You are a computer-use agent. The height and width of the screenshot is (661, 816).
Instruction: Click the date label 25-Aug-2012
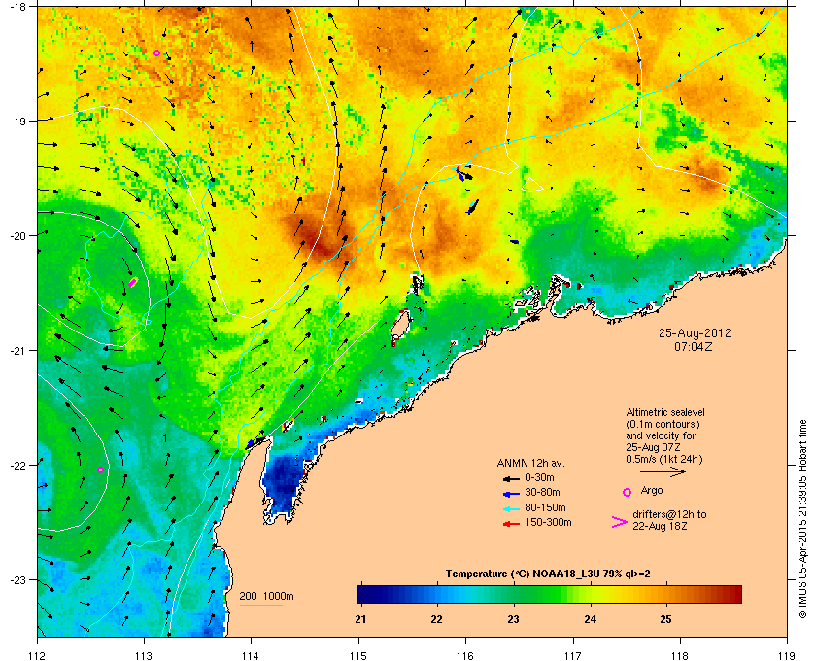tap(695, 332)
